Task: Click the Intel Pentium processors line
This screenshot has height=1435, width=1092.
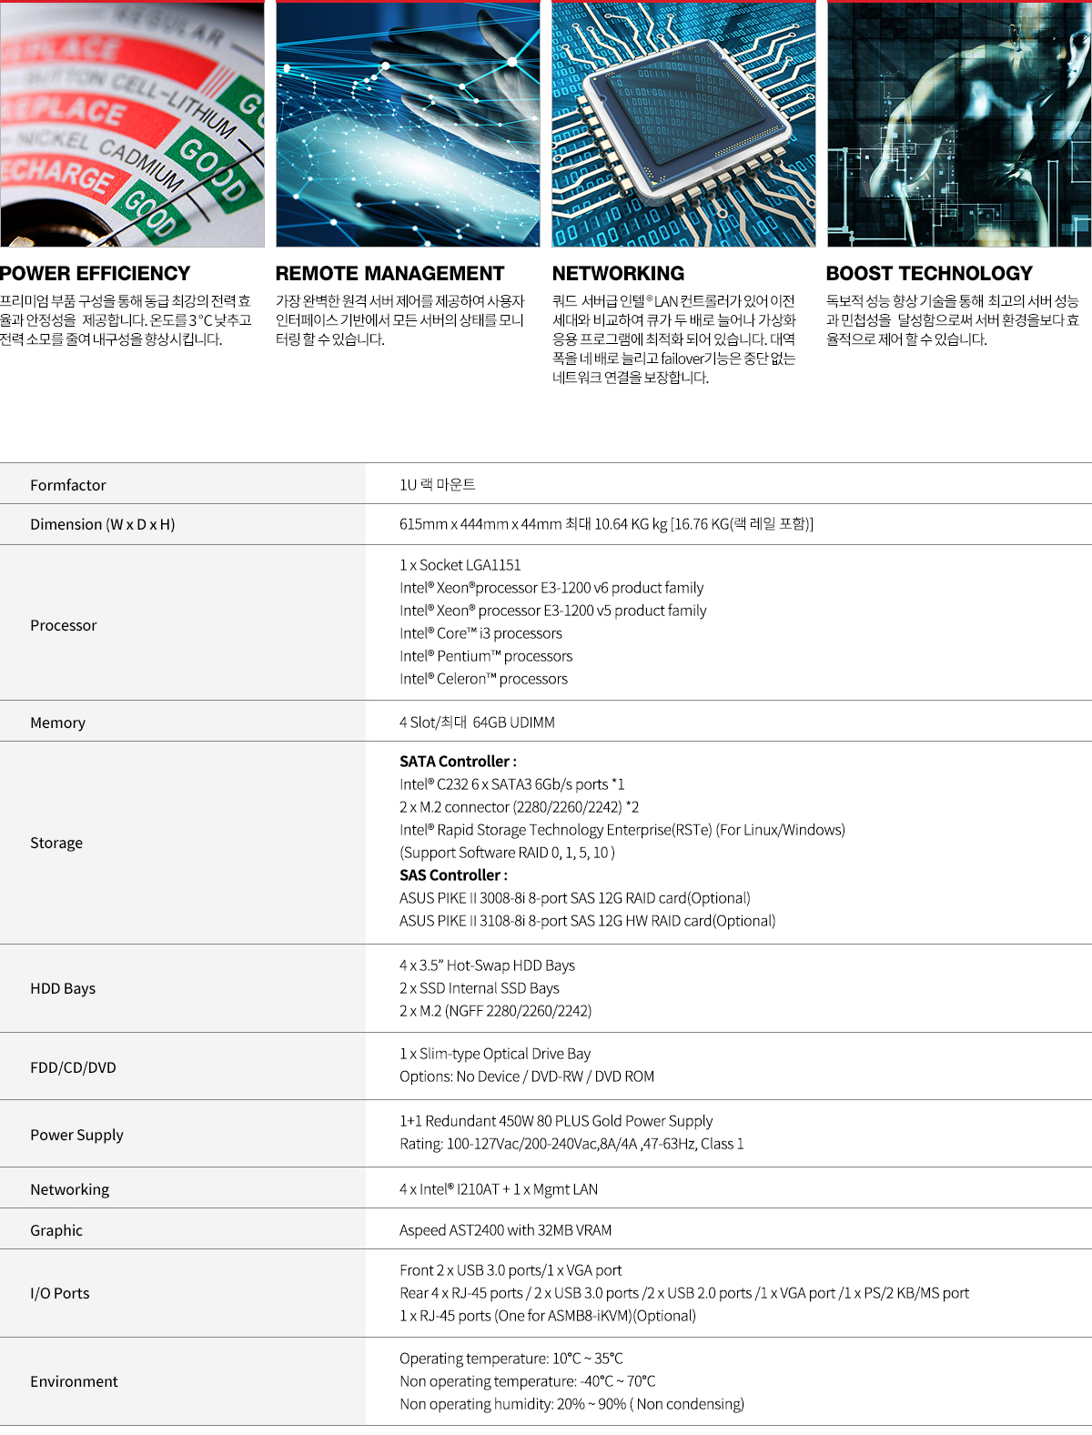Action: (486, 656)
